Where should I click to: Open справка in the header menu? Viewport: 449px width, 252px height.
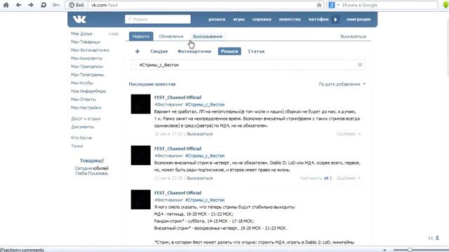point(262,19)
